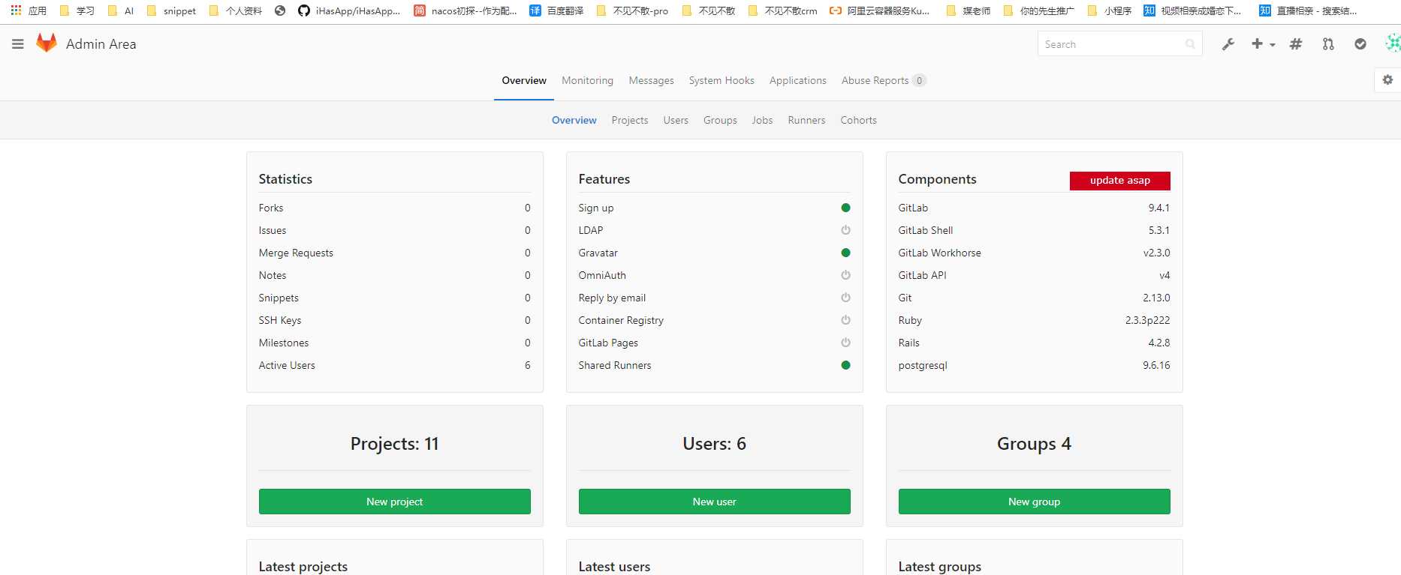Click the SSH Keys statistic row
The width and height of the screenshot is (1401, 575).
[x=394, y=320]
